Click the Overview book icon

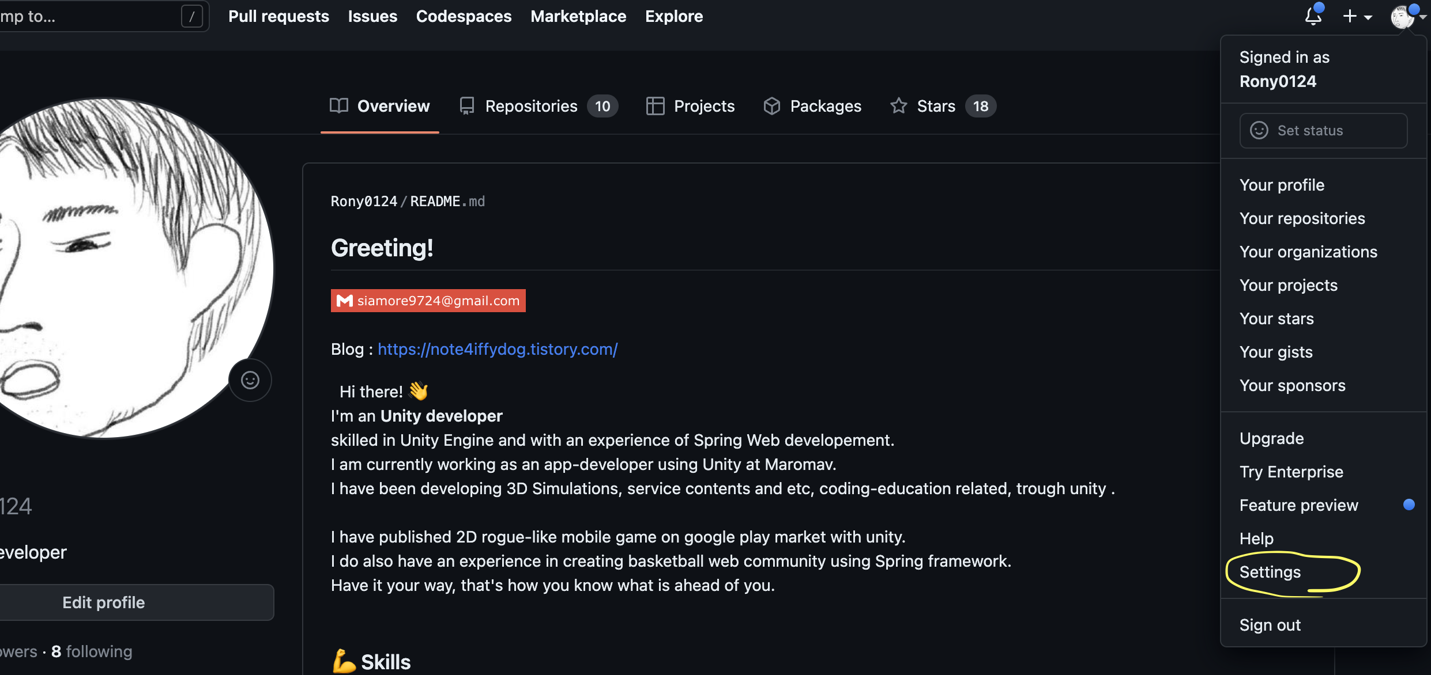(x=339, y=106)
